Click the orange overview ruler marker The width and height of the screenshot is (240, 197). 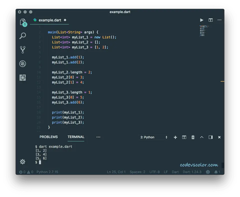coord(222,81)
